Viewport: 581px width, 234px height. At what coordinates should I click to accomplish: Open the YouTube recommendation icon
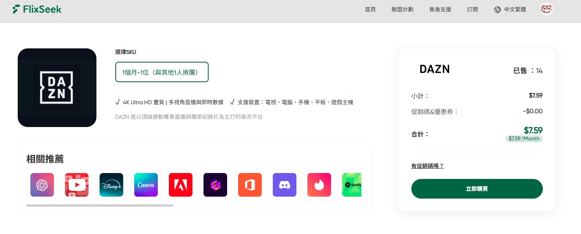pos(77,185)
